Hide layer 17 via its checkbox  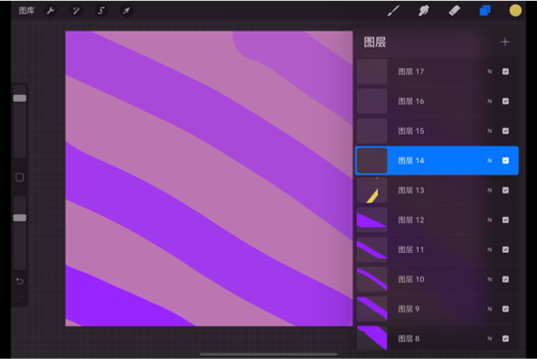click(505, 71)
